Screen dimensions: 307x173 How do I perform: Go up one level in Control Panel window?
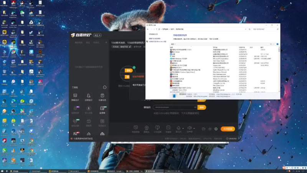pyautogui.click(x=157, y=29)
